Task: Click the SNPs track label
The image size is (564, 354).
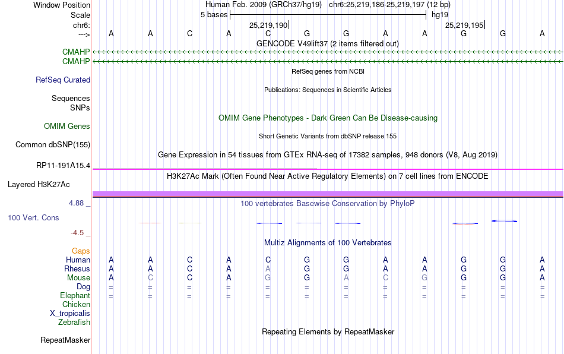Action: 80,108
